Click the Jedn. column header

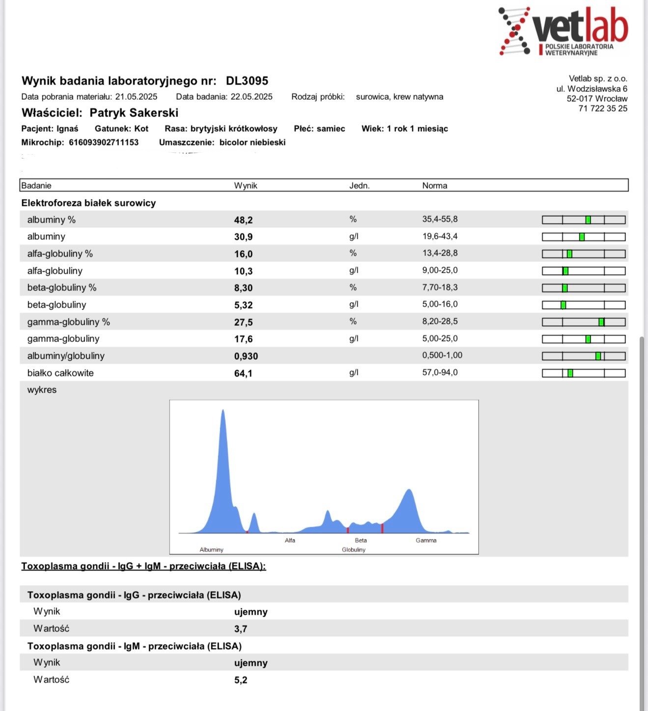tap(359, 186)
